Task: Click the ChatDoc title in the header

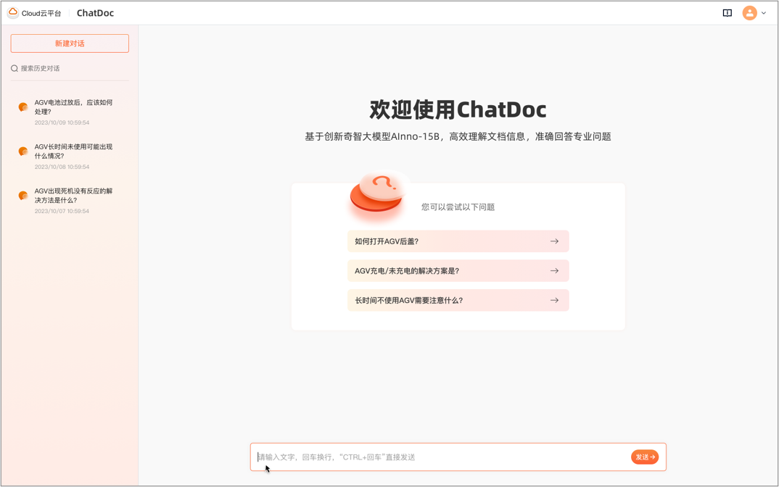Action: pos(95,13)
